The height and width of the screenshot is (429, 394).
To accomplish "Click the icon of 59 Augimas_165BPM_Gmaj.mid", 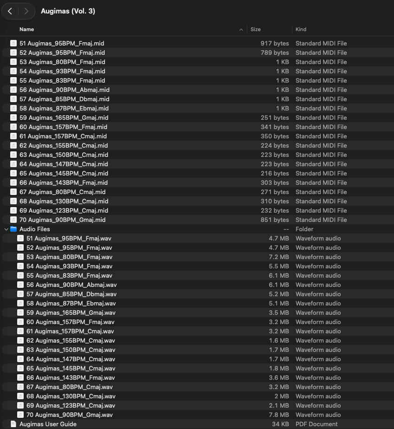I will click(x=13, y=117).
